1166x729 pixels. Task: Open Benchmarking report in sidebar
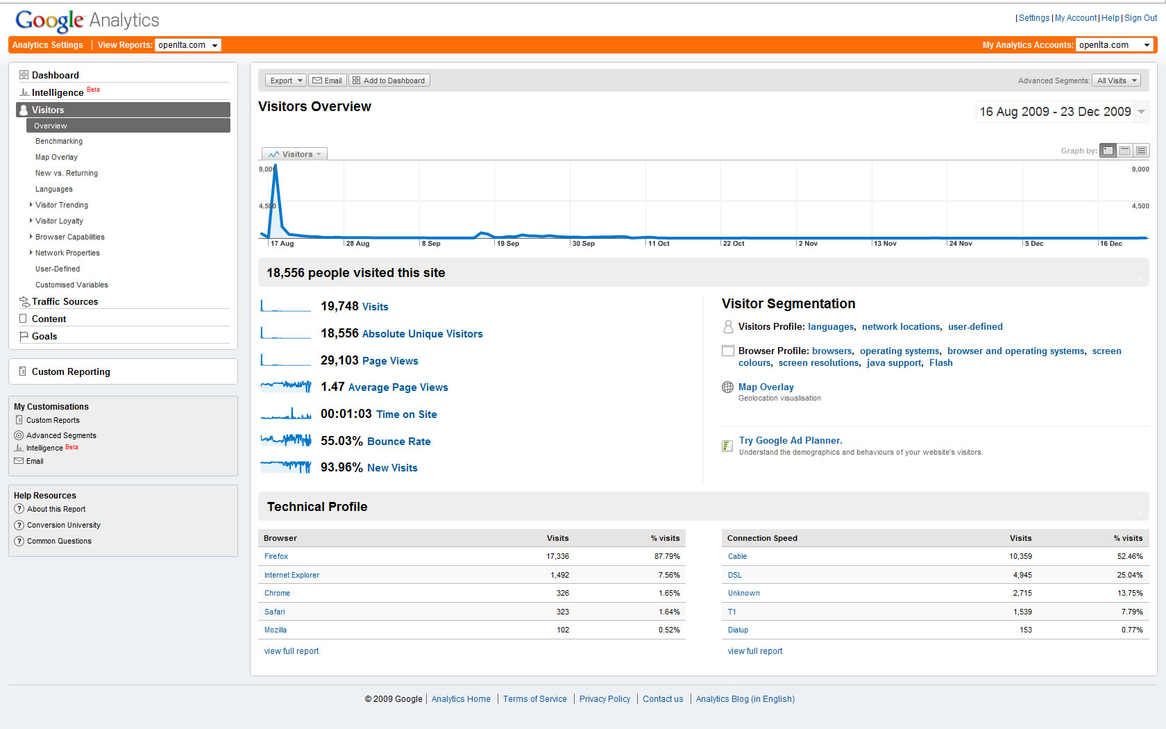pyautogui.click(x=59, y=141)
